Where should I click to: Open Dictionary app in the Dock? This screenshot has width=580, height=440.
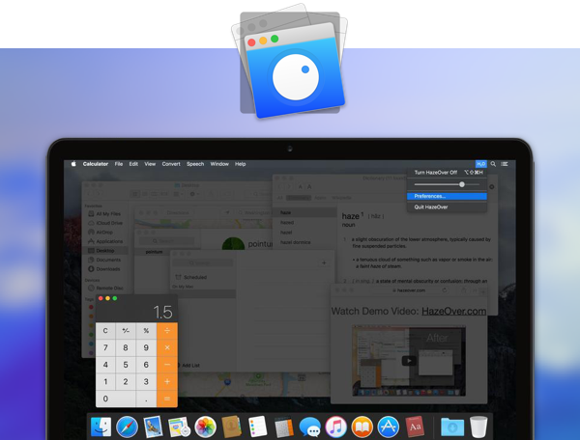415,426
